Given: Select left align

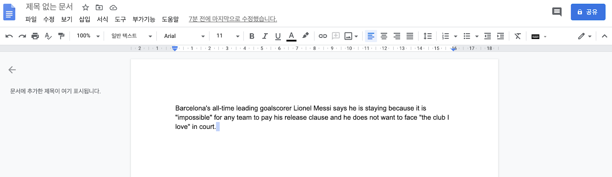Looking at the screenshot, I should pyautogui.click(x=371, y=36).
